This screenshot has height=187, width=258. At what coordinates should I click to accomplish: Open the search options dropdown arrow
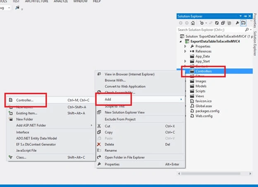pyautogui.click(x=251, y=30)
